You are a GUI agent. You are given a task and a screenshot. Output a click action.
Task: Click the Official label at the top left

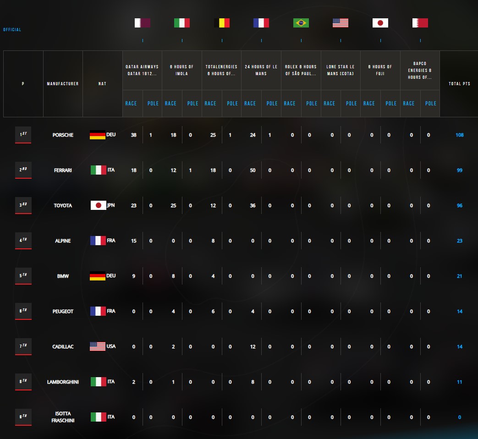pos(12,30)
